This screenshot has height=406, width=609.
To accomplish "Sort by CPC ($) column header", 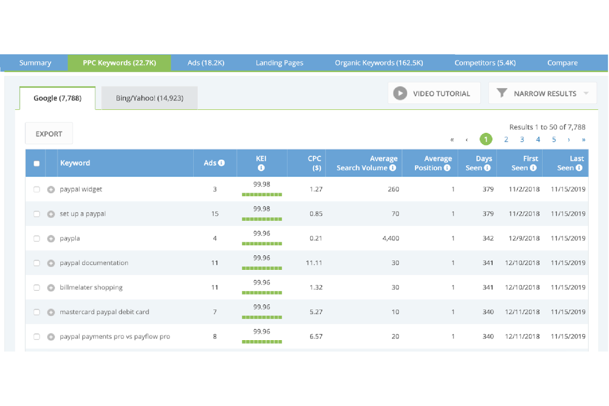I will tap(314, 163).
